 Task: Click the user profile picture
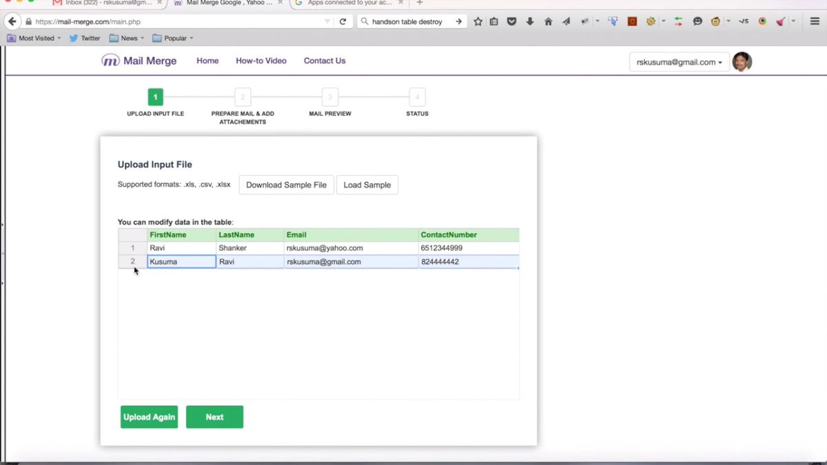coord(742,62)
